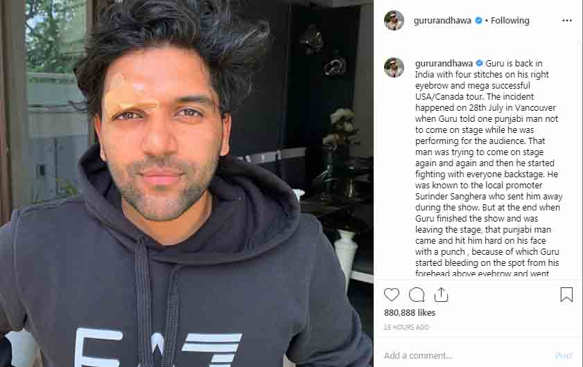Toggle the Following status button
583x367 pixels.
[510, 21]
